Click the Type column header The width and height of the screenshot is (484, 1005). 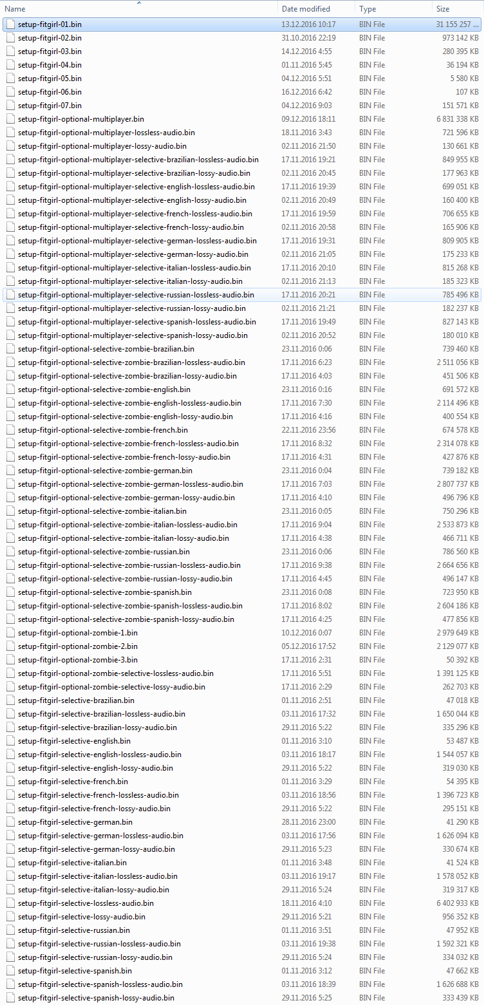[368, 9]
